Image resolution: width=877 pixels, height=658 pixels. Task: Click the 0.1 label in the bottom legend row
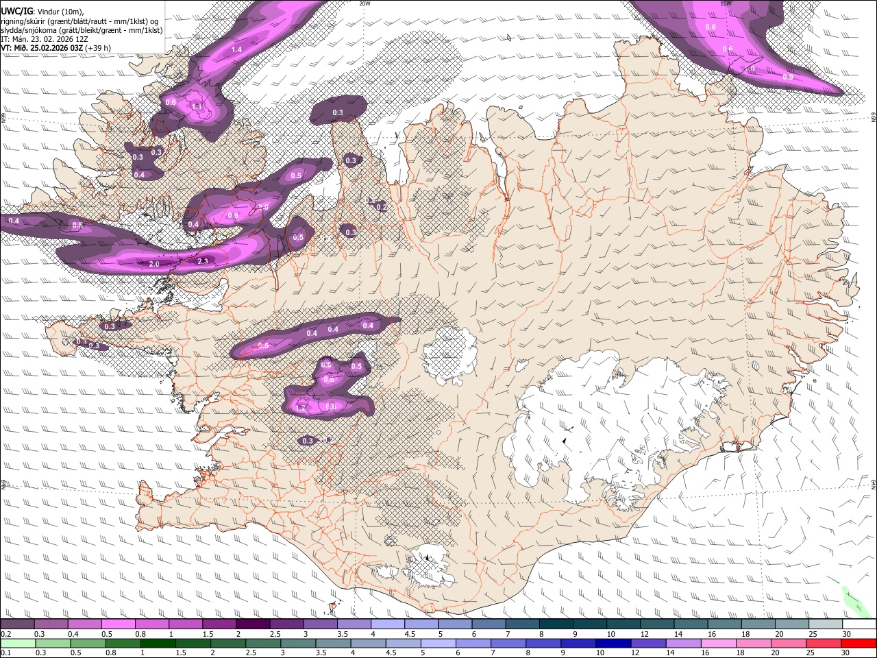5,653
